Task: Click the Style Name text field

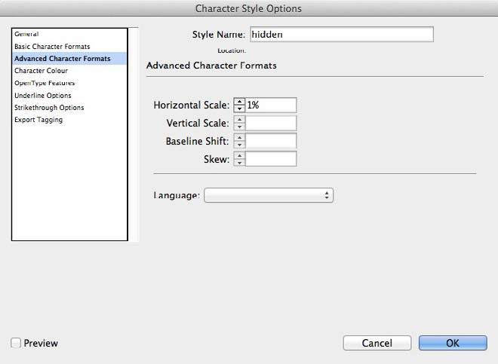Action: coord(342,34)
